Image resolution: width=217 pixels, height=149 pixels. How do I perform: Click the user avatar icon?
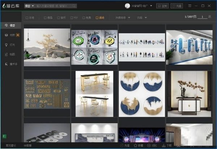[127, 6]
